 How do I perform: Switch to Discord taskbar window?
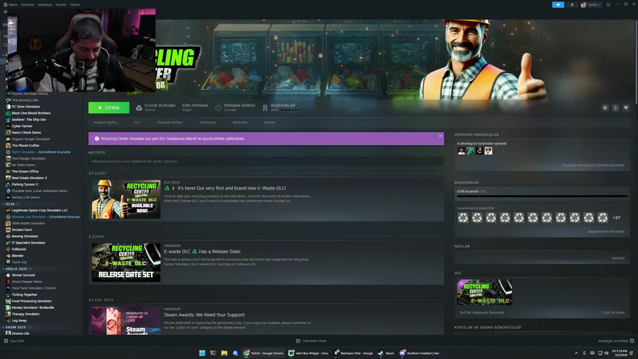coord(418,353)
